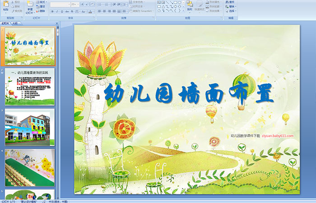The height and width of the screenshot is (203, 316).
Task: Close the slides thumbnail pane
Action: tap(57, 24)
